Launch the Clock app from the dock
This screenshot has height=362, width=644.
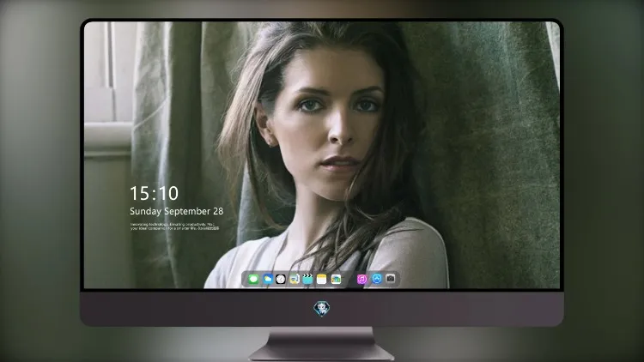coord(281,279)
